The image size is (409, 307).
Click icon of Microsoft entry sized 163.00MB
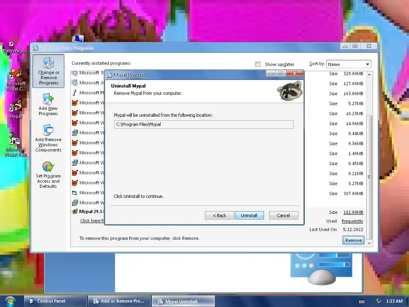tap(75, 93)
